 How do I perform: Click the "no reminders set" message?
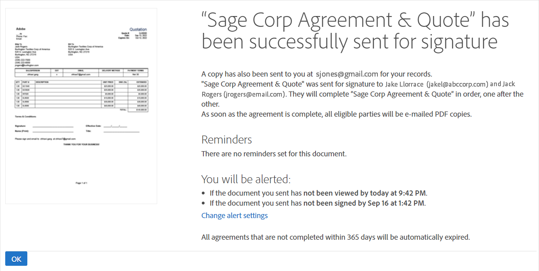(x=274, y=154)
